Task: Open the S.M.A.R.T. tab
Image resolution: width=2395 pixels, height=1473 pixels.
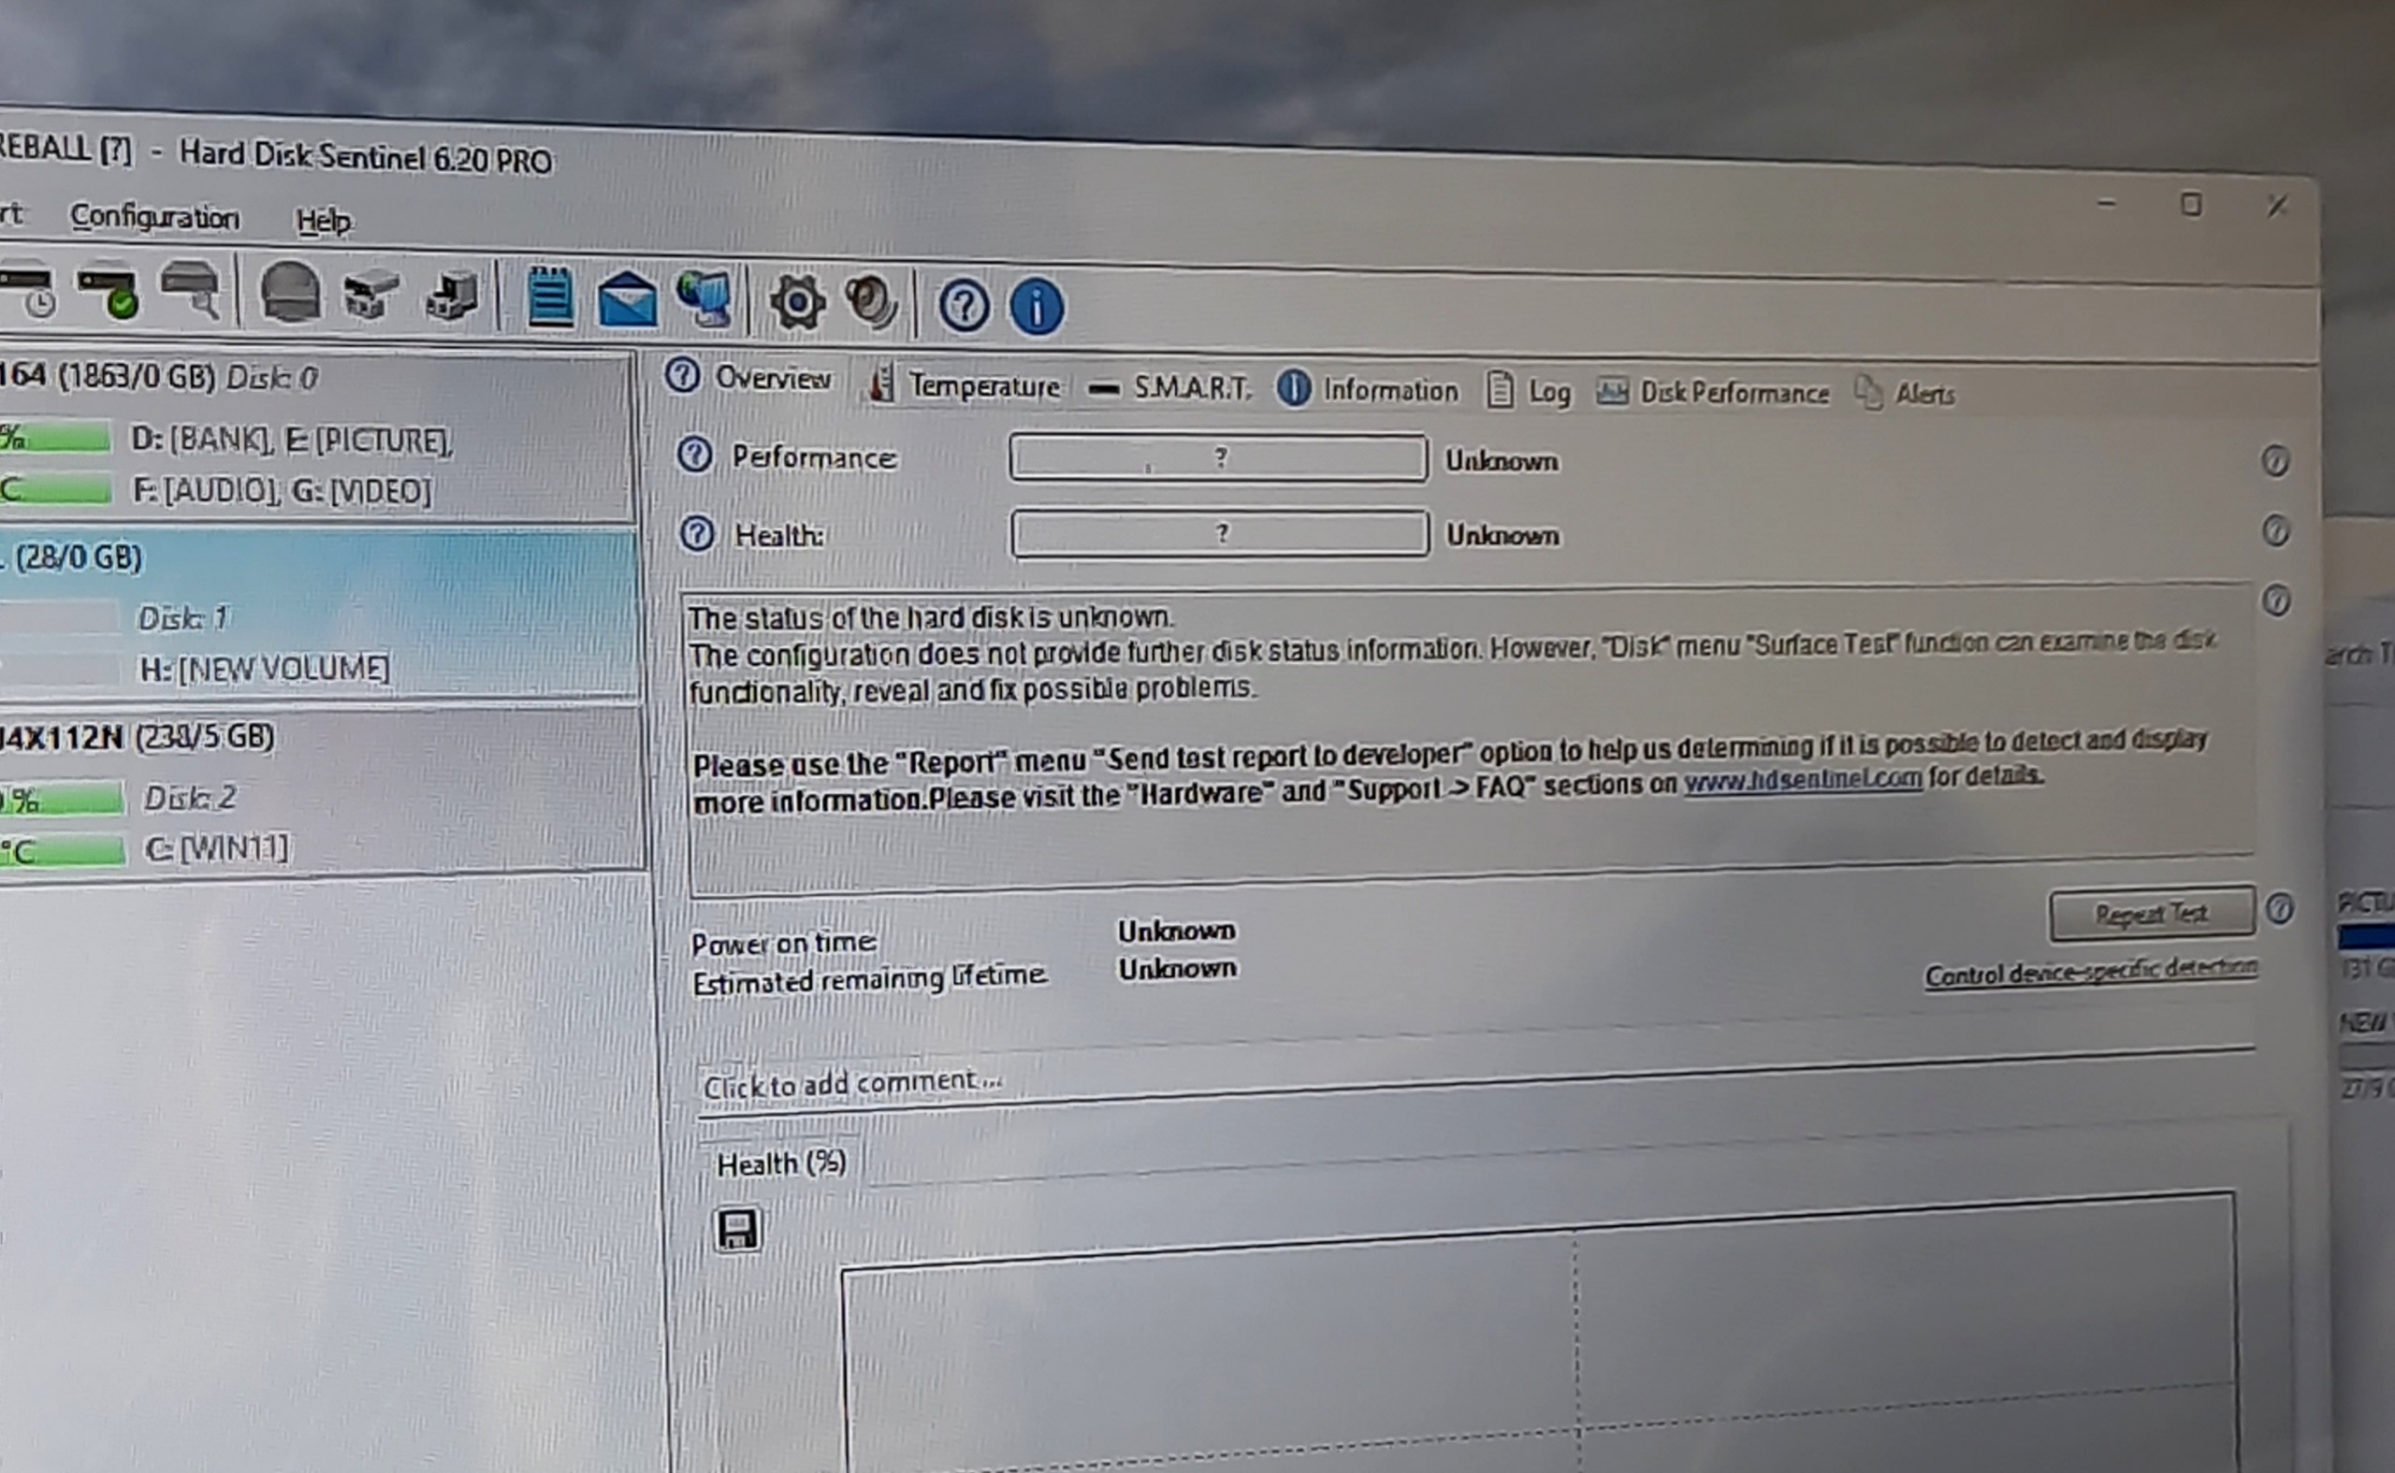Action: pyautogui.click(x=1168, y=389)
